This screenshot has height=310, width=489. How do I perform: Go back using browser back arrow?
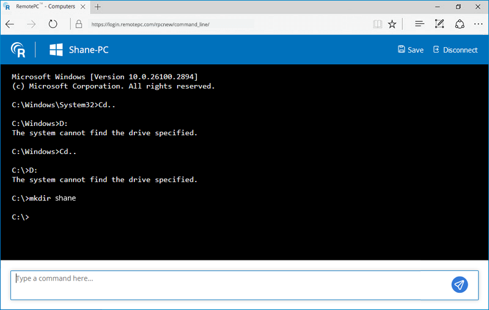pyautogui.click(x=10, y=24)
